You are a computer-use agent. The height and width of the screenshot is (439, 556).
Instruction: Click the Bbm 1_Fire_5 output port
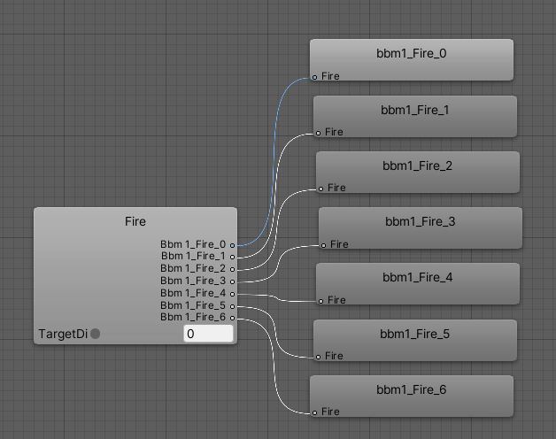click(232, 305)
